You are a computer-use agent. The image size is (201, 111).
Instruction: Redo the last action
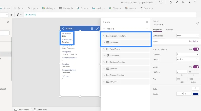[177, 2]
